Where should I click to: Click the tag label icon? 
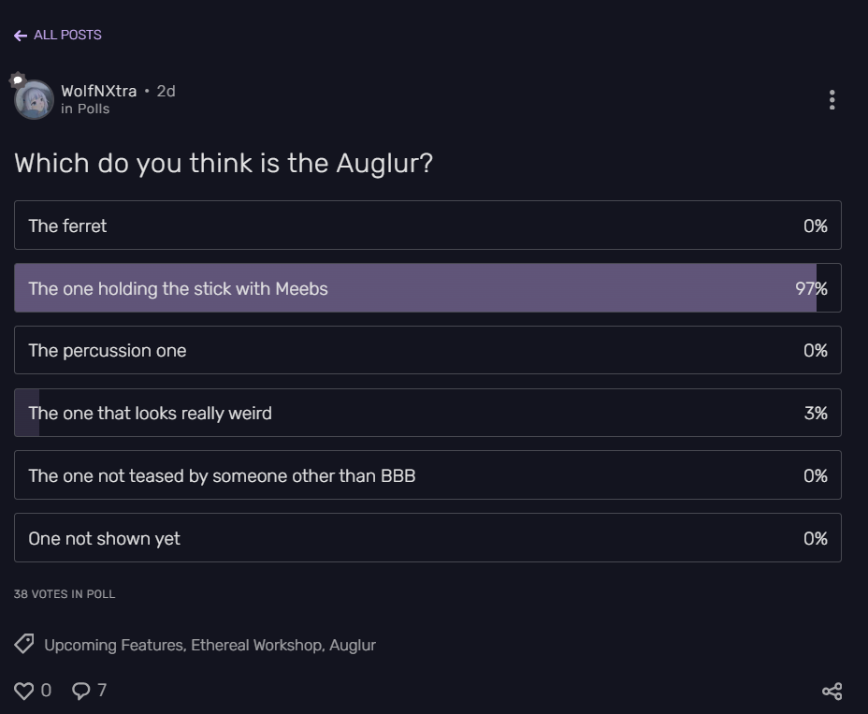click(x=24, y=644)
